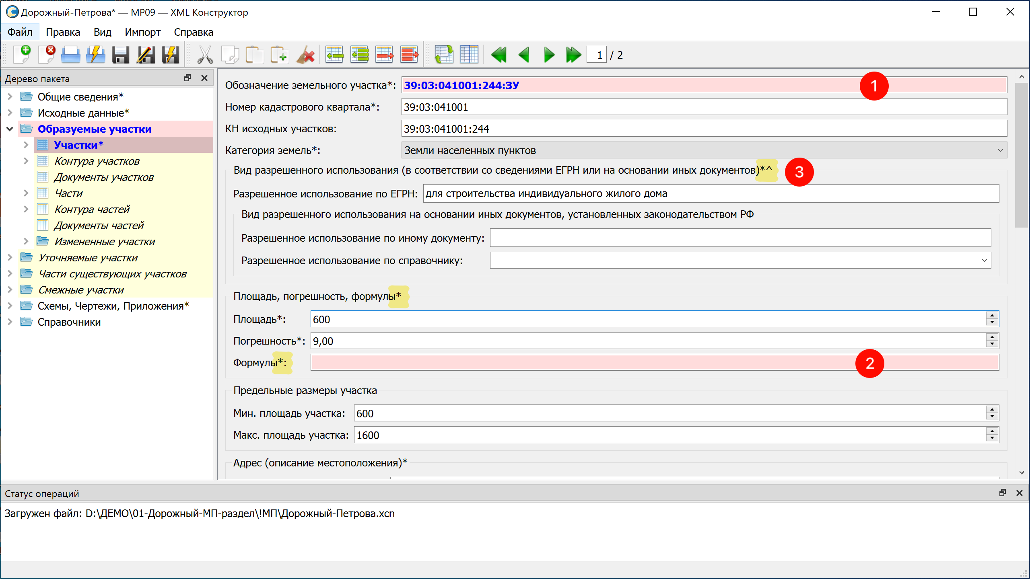Click the record number field showing 1
Image resolution: width=1030 pixels, height=579 pixels.
click(596, 55)
